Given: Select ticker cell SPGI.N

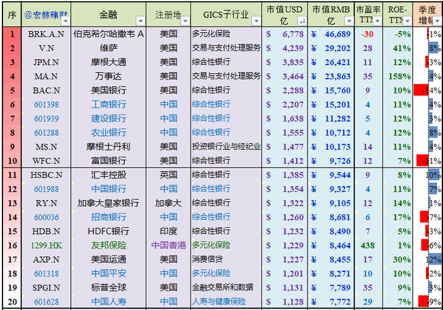Looking at the screenshot, I should [x=46, y=288].
